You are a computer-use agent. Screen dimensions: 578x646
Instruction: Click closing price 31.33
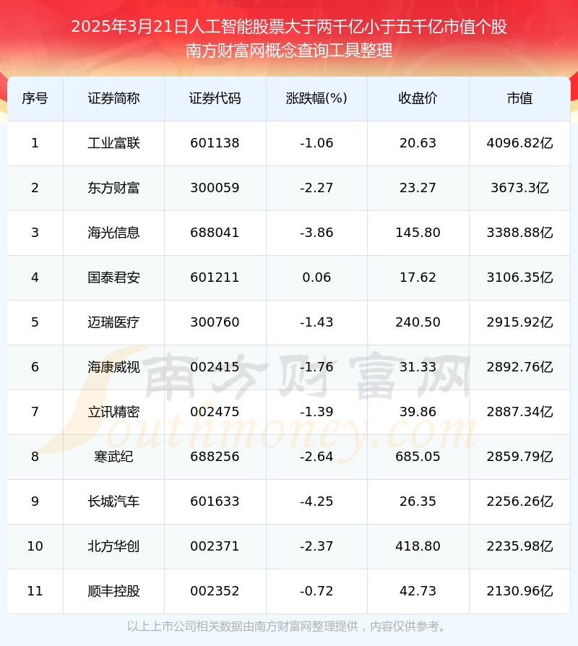pyautogui.click(x=418, y=367)
